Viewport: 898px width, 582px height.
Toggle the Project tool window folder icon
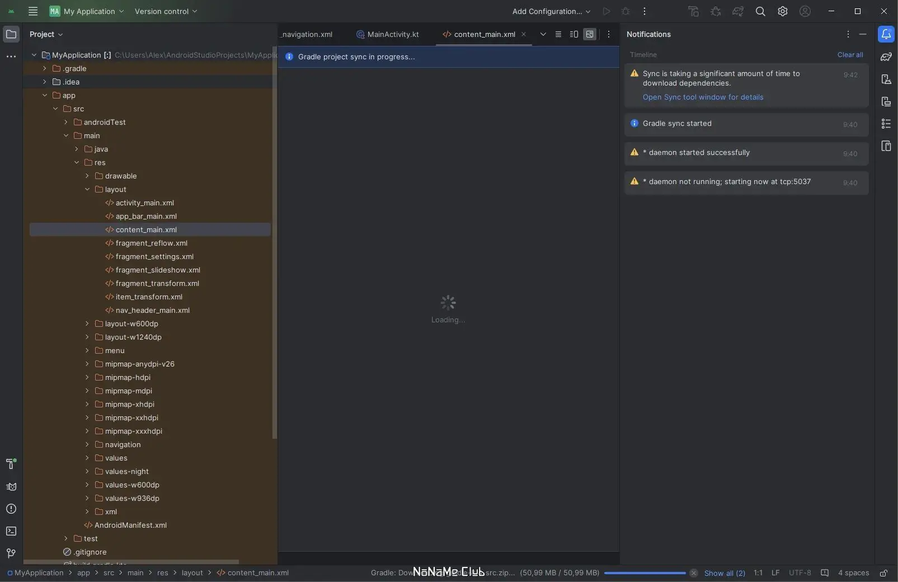click(11, 34)
